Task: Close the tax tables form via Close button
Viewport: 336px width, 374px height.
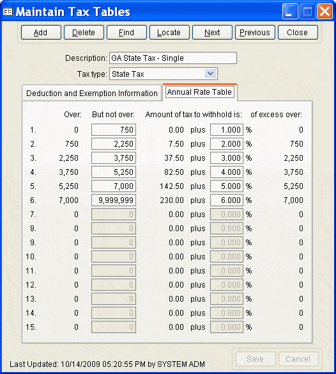Action: point(298,33)
